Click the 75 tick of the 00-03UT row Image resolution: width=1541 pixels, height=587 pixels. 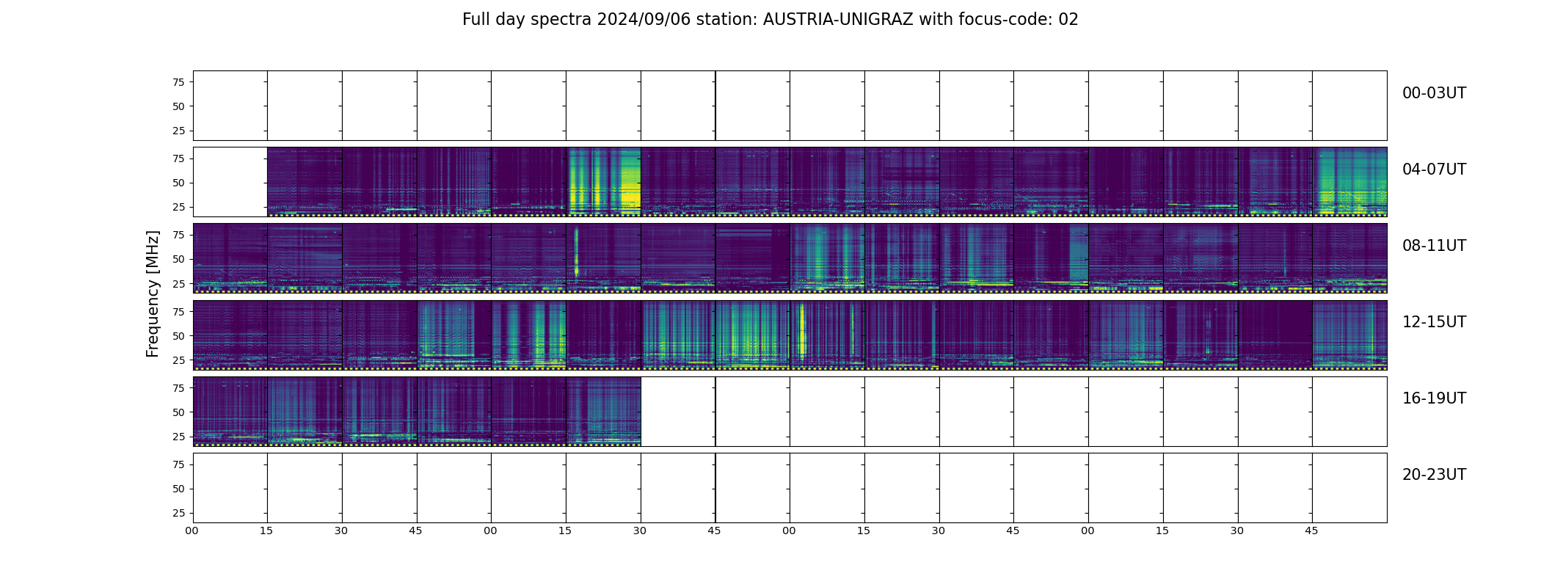pyautogui.click(x=178, y=82)
